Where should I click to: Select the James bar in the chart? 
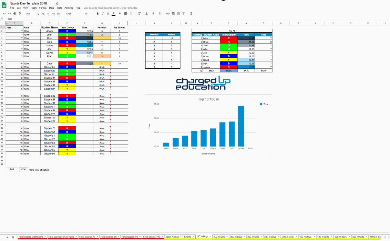pyautogui.click(x=241, y=126)
